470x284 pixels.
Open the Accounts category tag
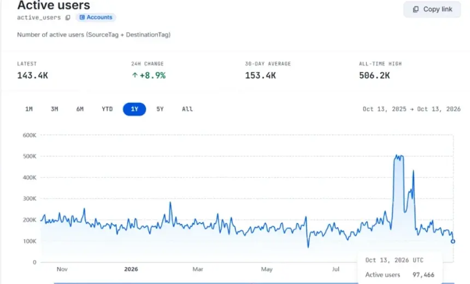coord(96,17)
